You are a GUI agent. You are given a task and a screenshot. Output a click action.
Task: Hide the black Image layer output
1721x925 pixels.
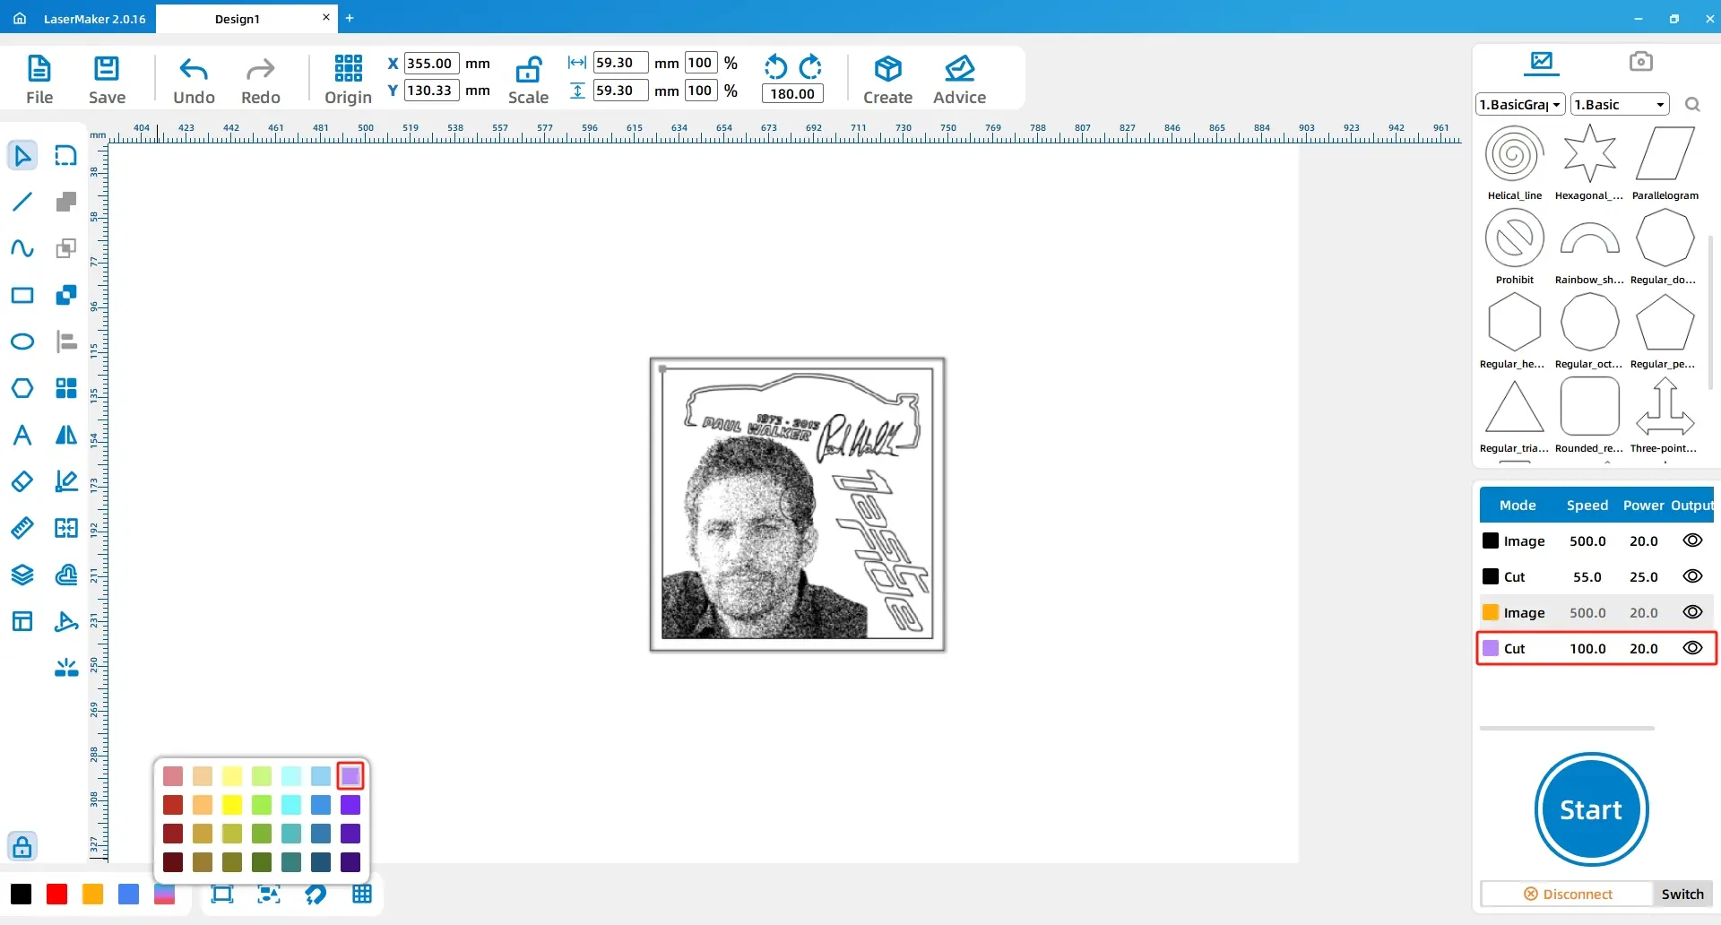1692,540
